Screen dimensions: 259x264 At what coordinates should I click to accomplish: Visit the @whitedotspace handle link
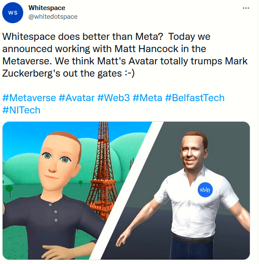(53, 17)
